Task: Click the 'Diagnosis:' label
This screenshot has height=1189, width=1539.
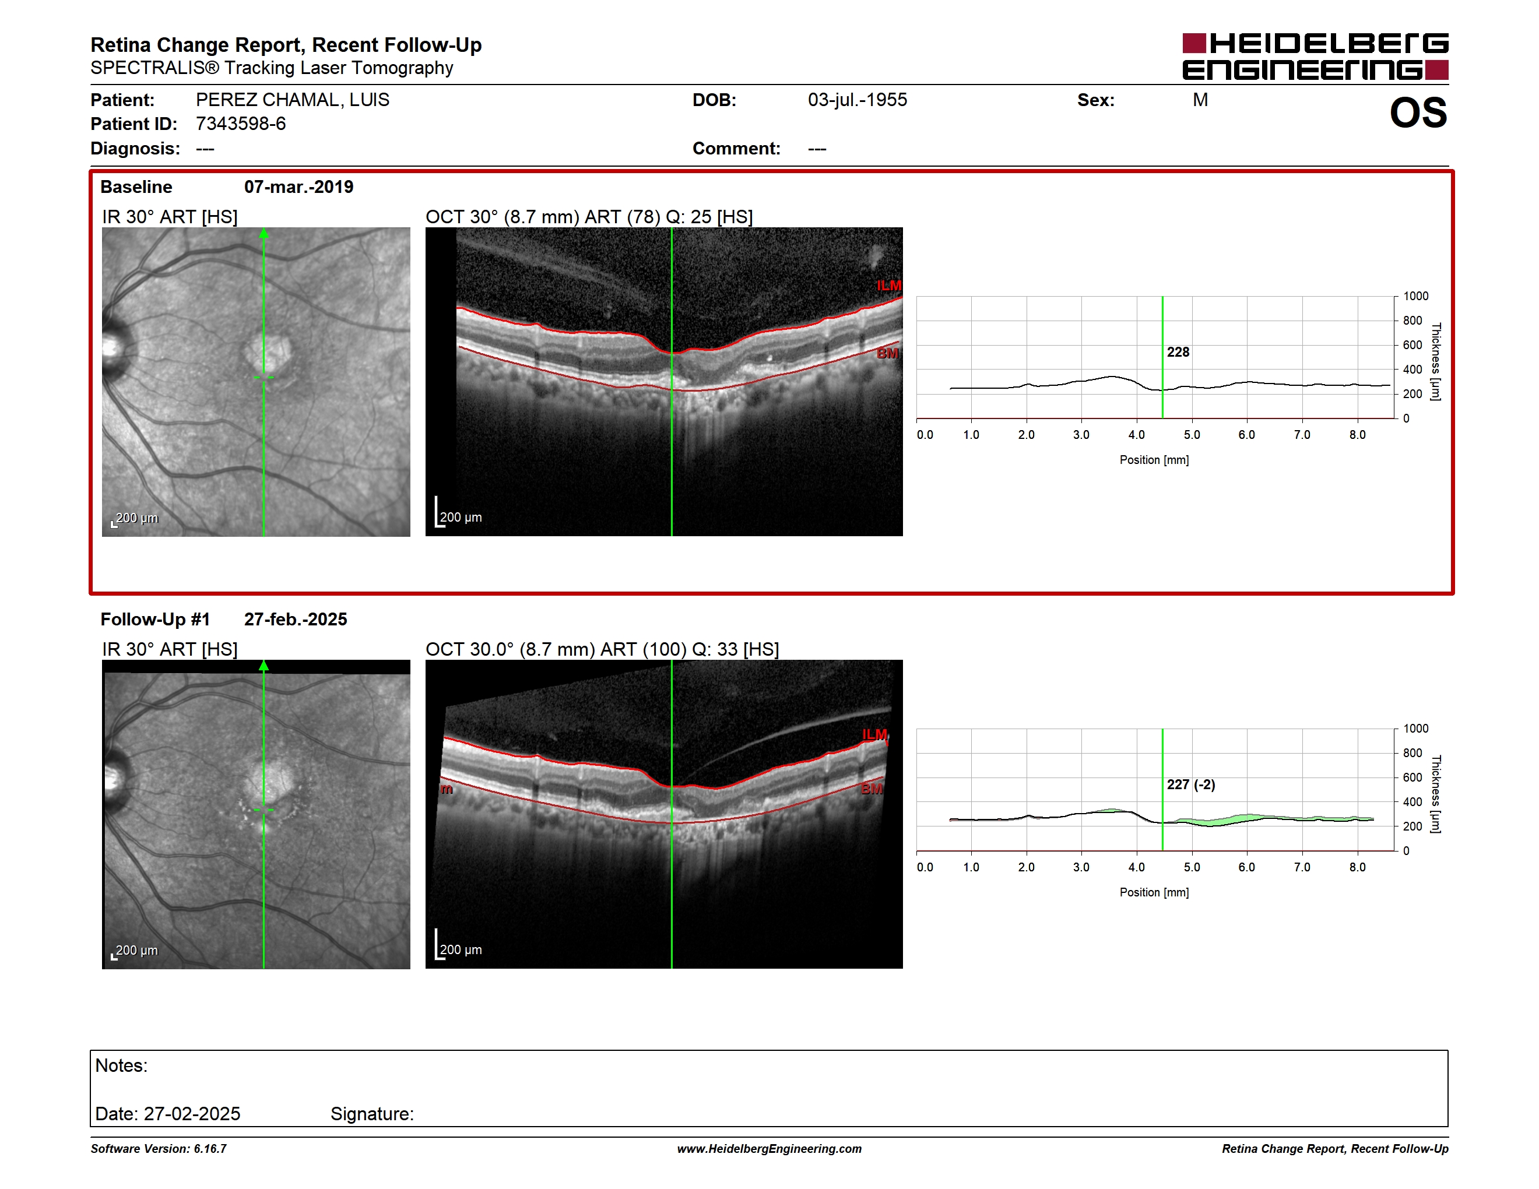Action: (x=135, y=148)
